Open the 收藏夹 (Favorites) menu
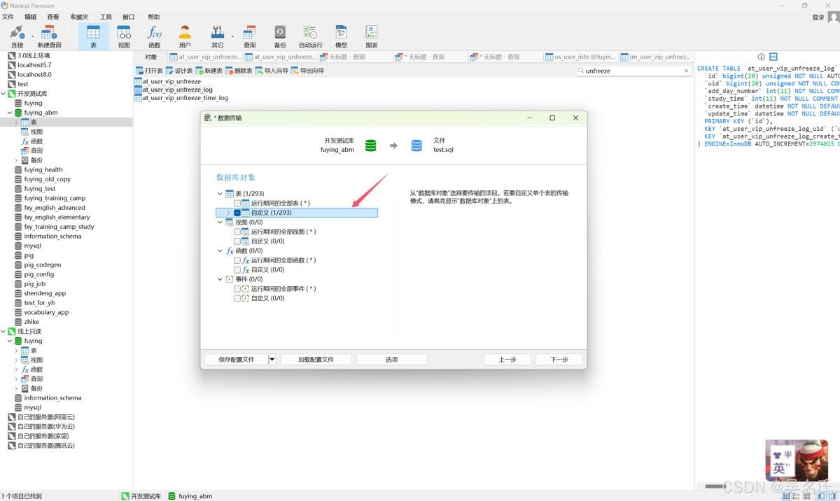This screenshot has width=840, height=501. point(79,17)
